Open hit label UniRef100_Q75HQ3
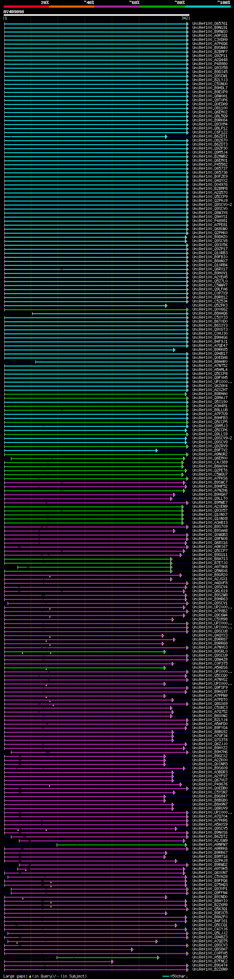234x979 pixels. [x=210, y=885]
